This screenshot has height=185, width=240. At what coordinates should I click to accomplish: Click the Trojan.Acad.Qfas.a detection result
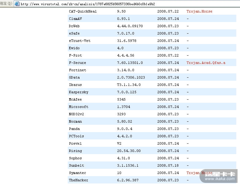coord(206,63)
